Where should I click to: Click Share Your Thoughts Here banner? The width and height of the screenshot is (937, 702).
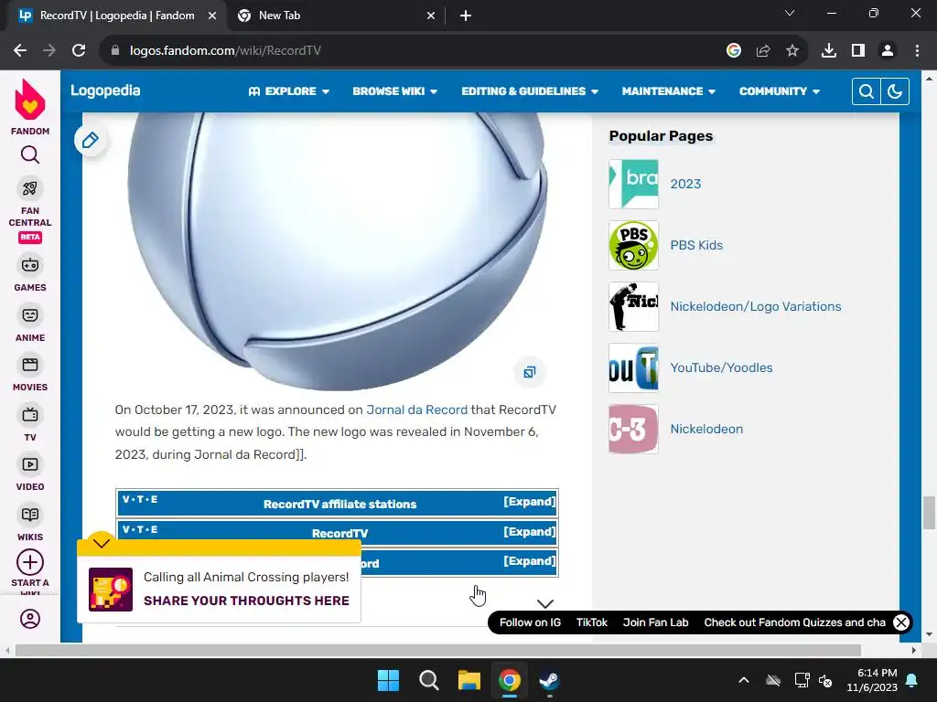pyautogui.click(x=246, y=601)
